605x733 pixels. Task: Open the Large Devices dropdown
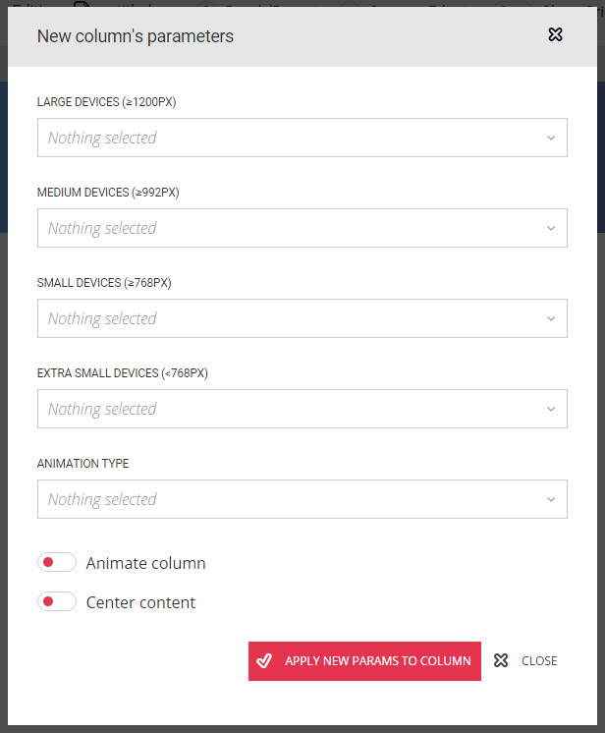302,138
